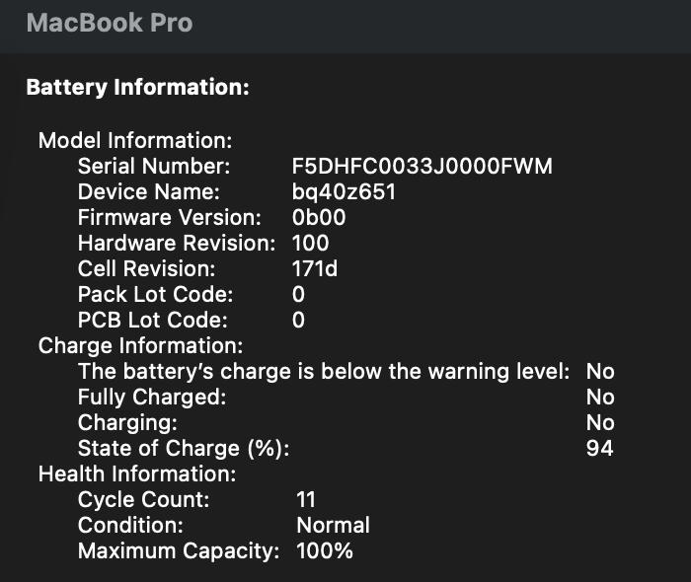
Task: Click the battery charge warning level line
Action: point(324,371)
